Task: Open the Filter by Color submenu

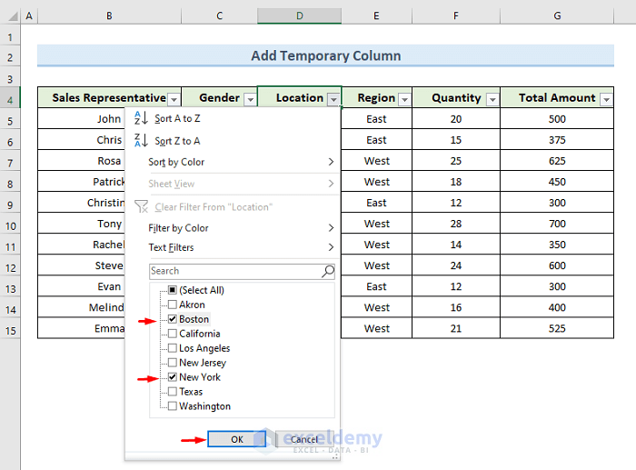Action: pyautogui.click(x=241, y=228)
